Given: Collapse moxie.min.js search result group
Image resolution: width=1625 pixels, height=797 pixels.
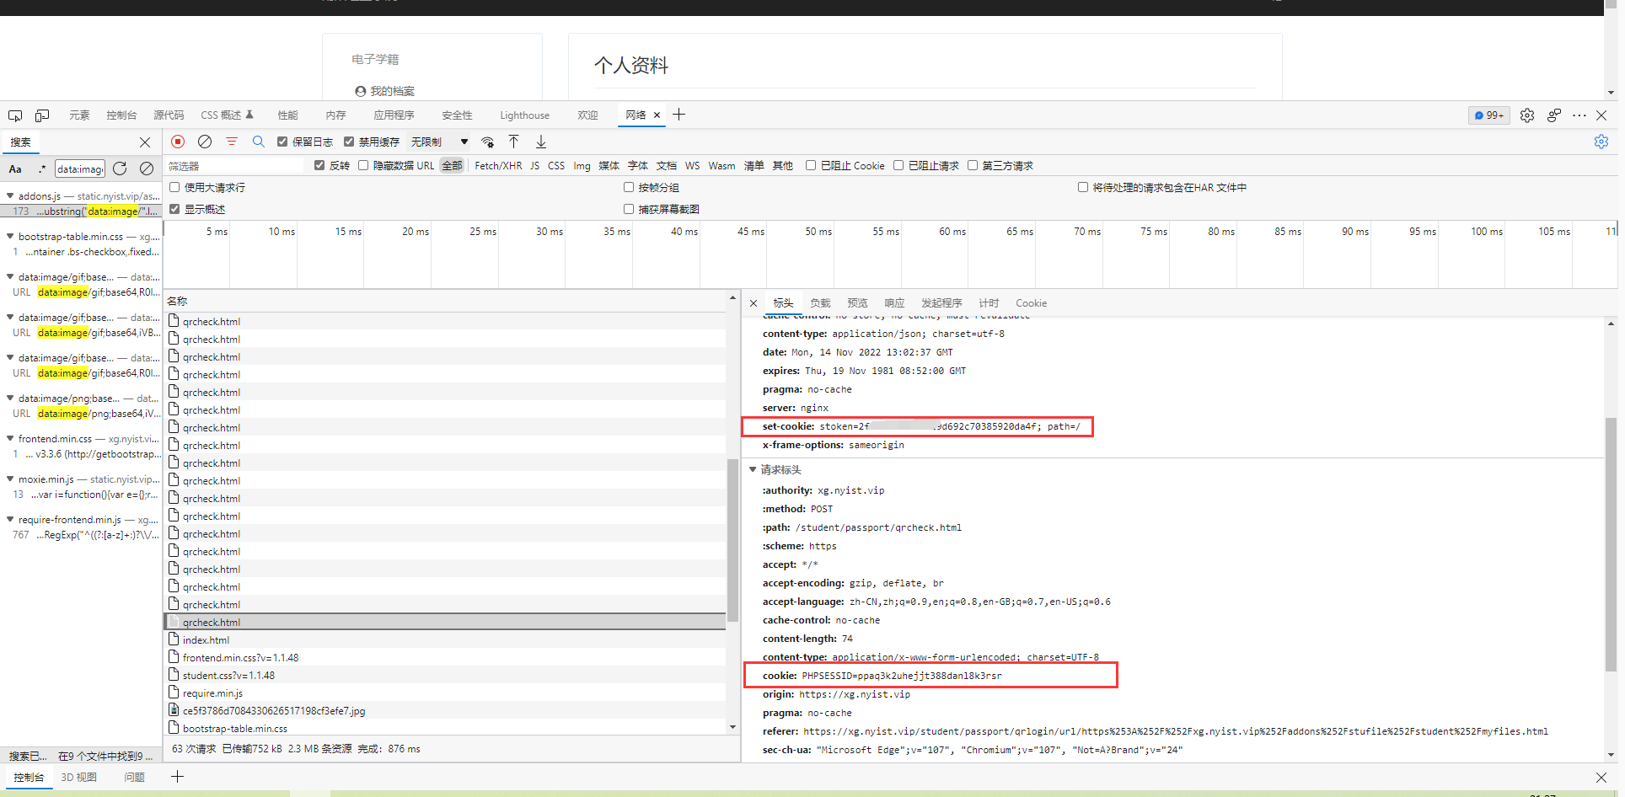Looking at the screenshot, I should [x=10, y=479].
